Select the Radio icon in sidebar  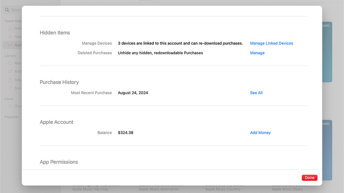[x=10, y=45]
